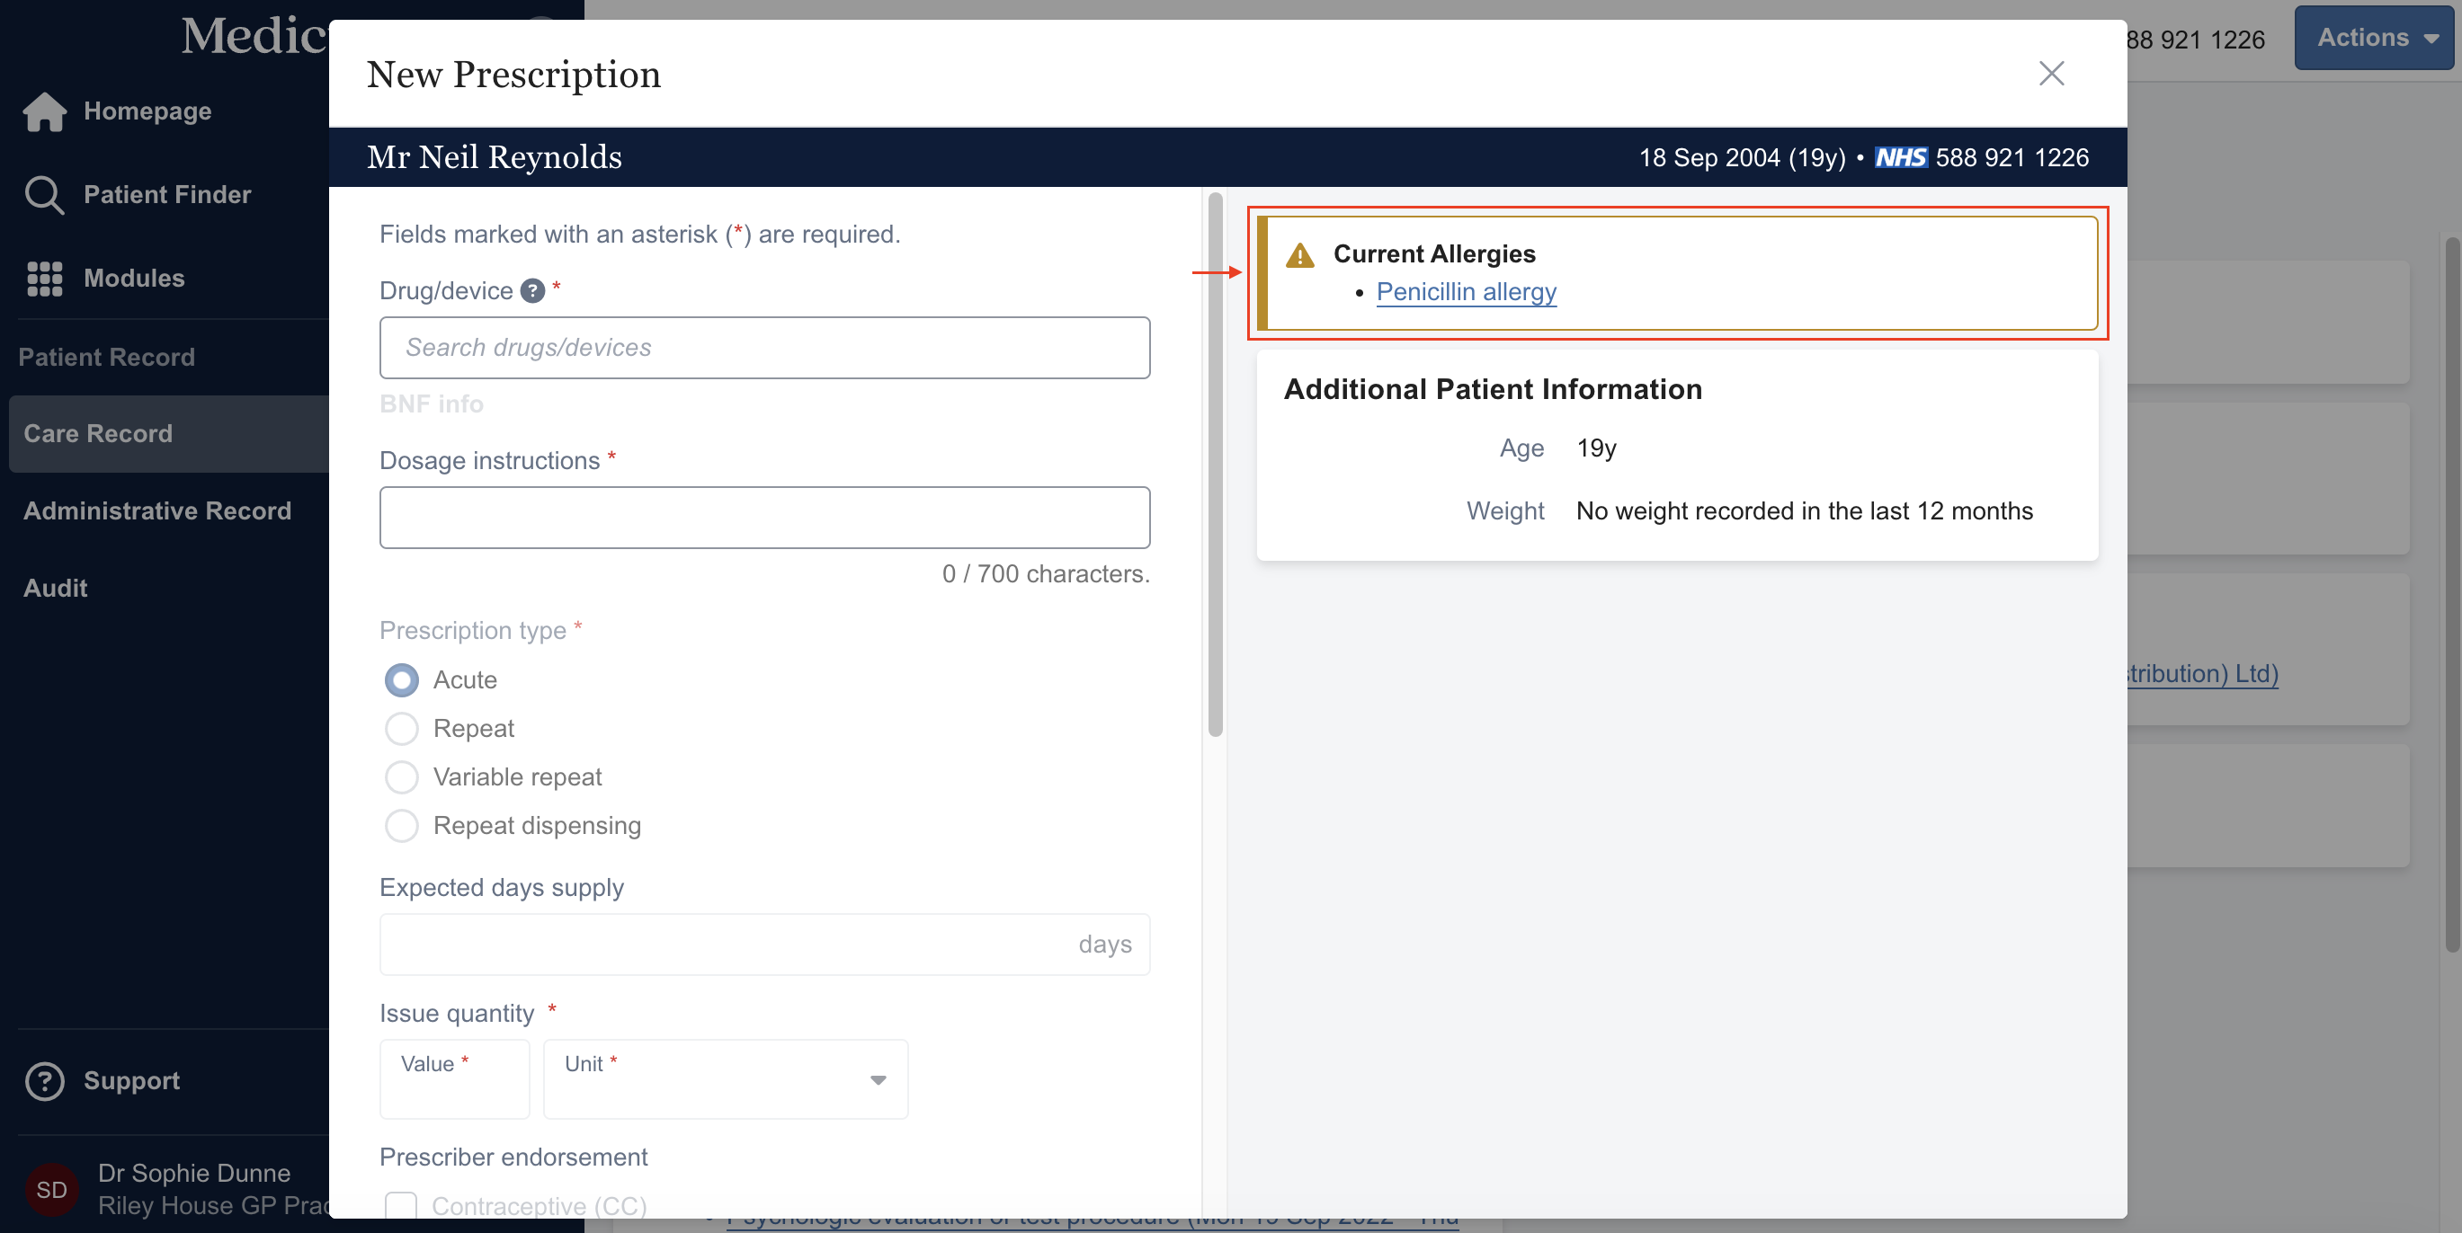Click the Homepage house icon

click(x=44, y=111)
